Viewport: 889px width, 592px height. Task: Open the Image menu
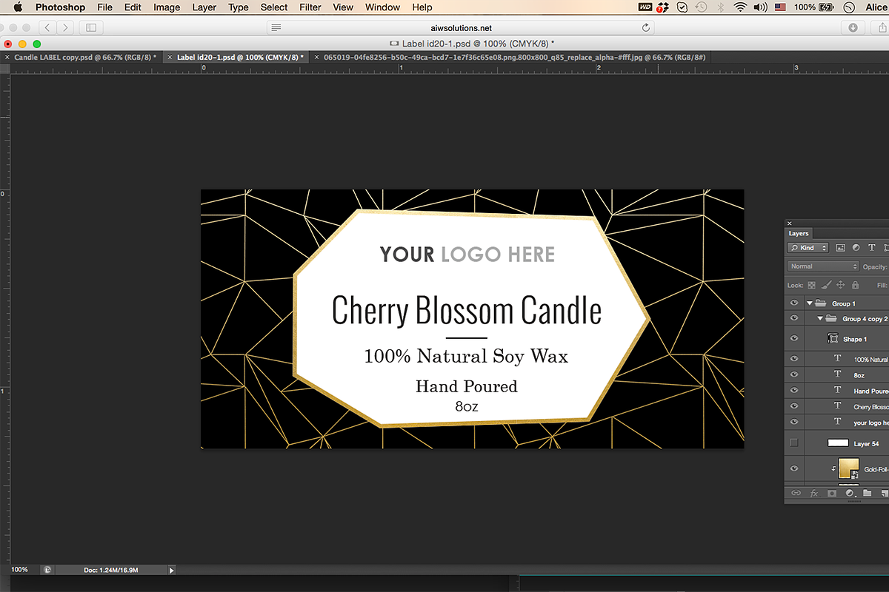coord(167,7)
